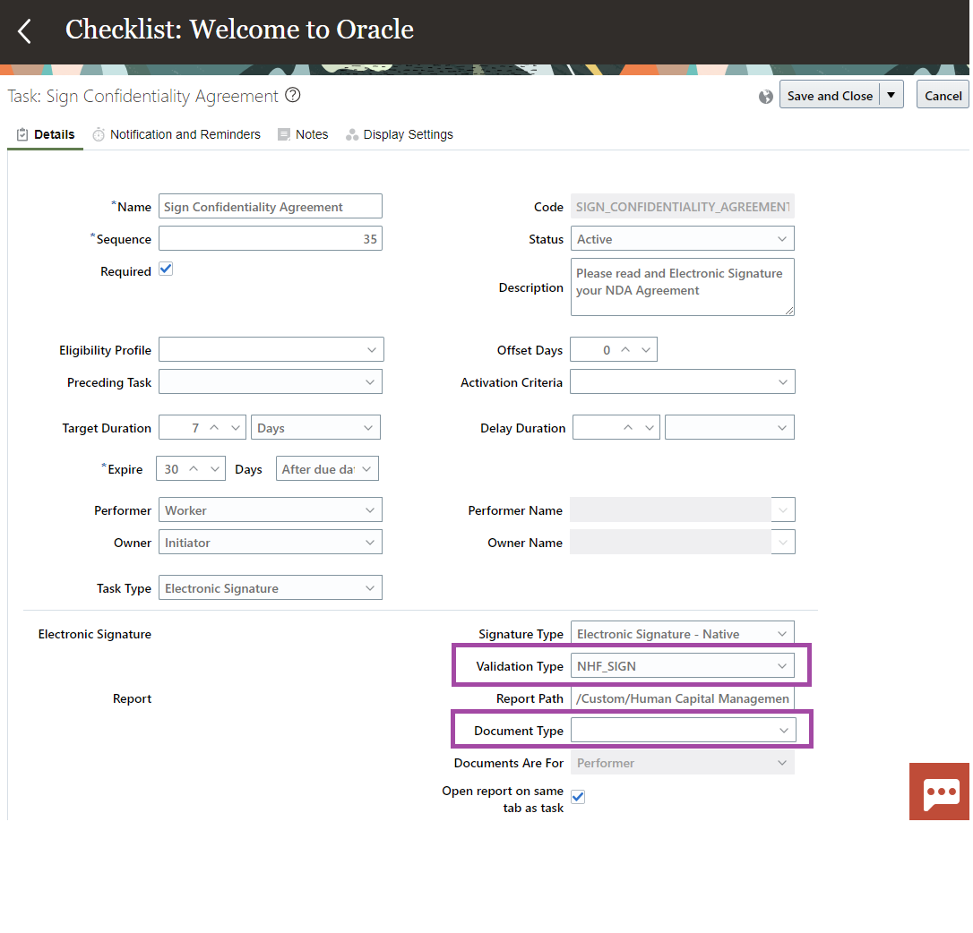
Task: Increase Delay Duration value
Action: coord(628,428)
